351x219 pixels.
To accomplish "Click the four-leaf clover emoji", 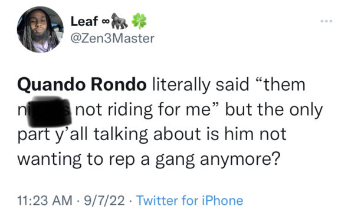I will coord(139,21).
